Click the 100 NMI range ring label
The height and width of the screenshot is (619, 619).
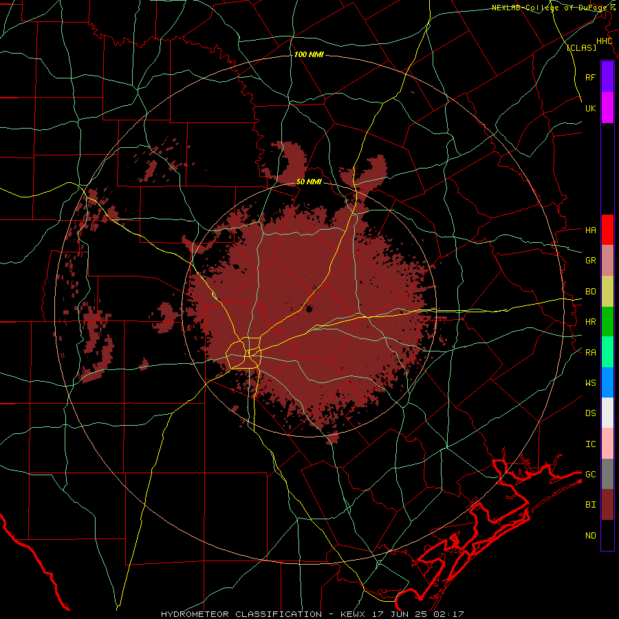click(309, 54)
